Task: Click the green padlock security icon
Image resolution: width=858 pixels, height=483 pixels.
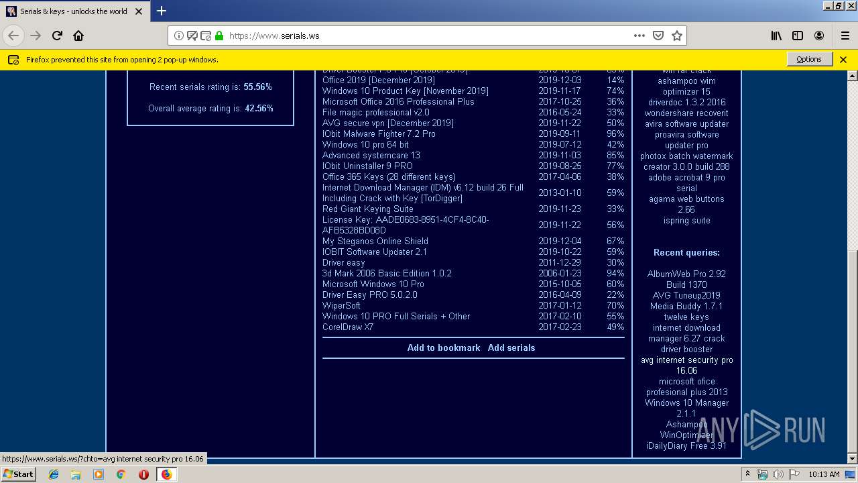Action: pyautogui.click(x=219, y=36)
